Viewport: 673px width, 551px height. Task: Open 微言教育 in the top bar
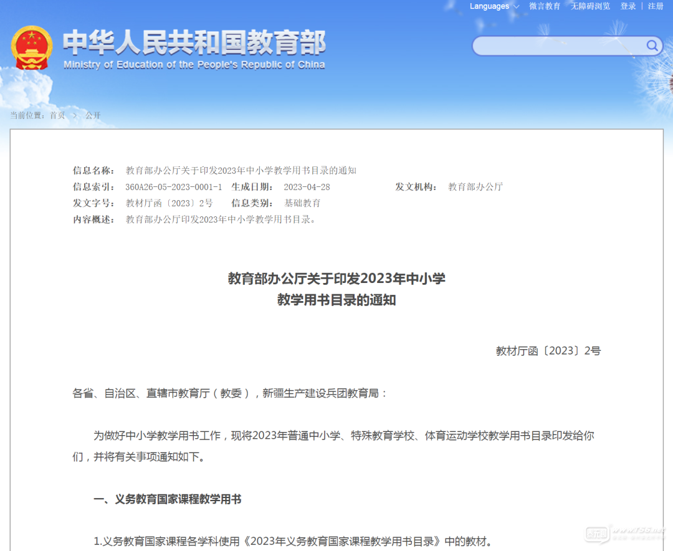[x=545, y=6]
